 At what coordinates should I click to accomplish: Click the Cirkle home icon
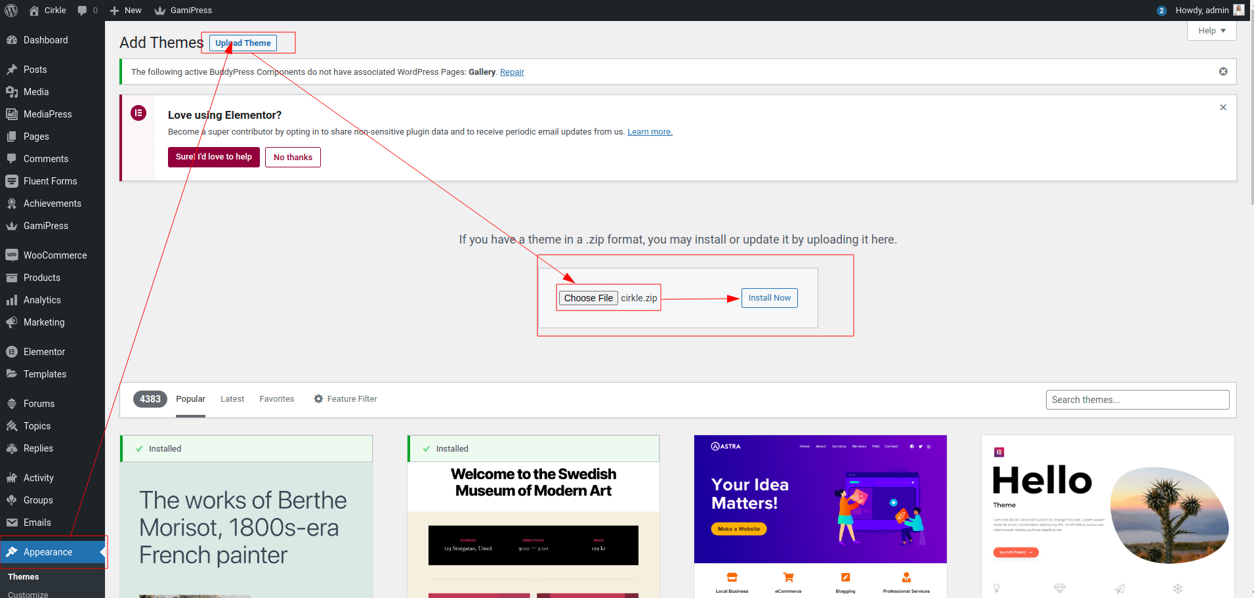[34, 11]
